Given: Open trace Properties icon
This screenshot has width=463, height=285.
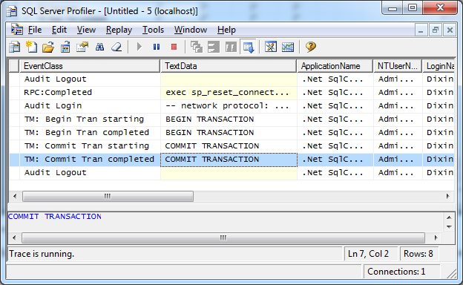Looking at the screenshot, I should (x=82, y=47).
